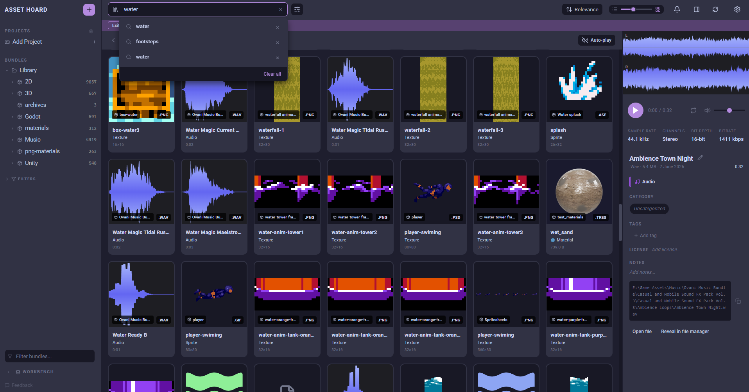Click the plus icon beside Add Project
The height and width of the screenshot is (392, 749).
pyautogui.click(x=94, y=42)
